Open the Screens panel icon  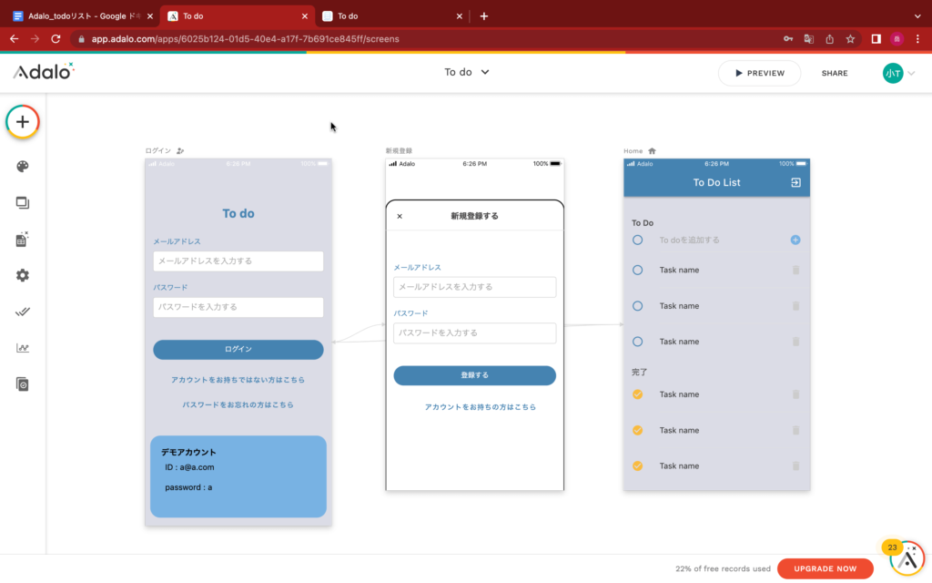23,203
